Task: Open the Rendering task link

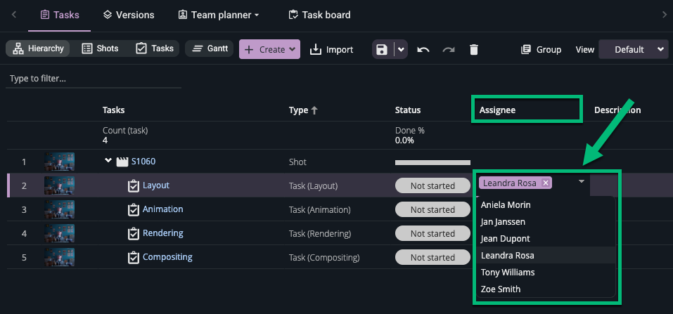Action: 162,233
